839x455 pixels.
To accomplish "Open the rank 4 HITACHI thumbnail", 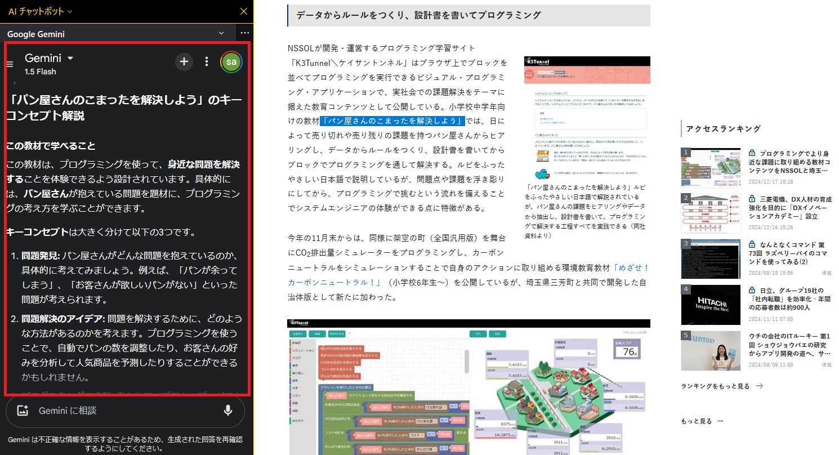I will 711,305.
